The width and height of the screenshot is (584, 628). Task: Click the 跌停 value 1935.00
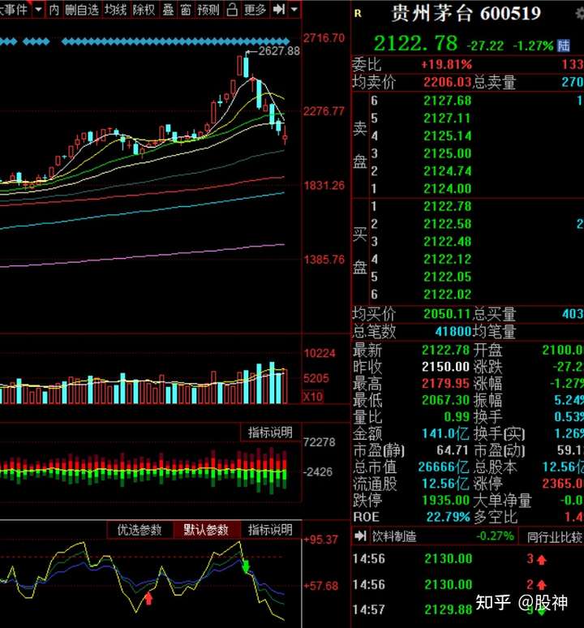pyautogui.click(x=445, y=501)
